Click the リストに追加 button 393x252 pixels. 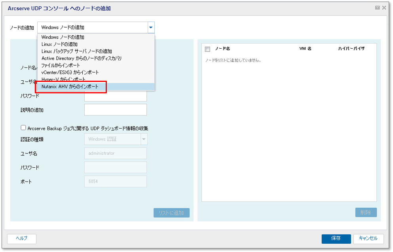click(171, 213)
